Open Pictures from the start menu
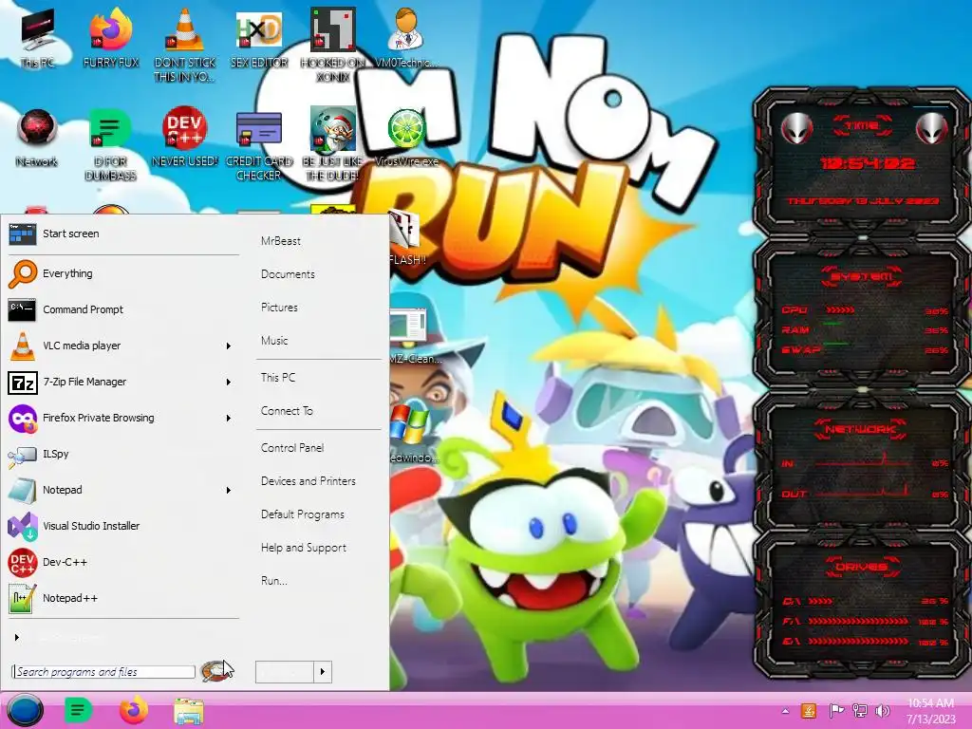This screenshot has height=729, width=972. point(279,308)
